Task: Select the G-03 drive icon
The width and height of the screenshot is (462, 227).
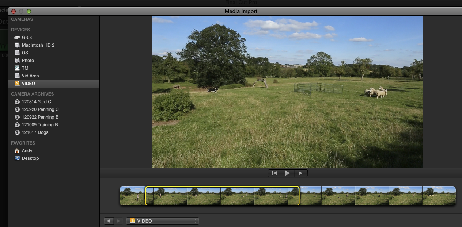Action: 17,38
